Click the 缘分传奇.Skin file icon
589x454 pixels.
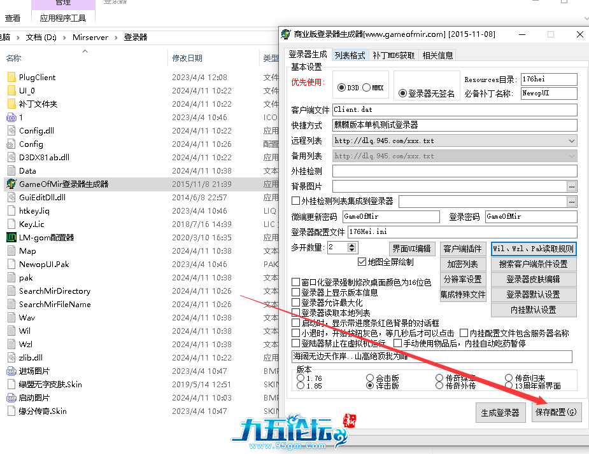(x=11, y=411)
